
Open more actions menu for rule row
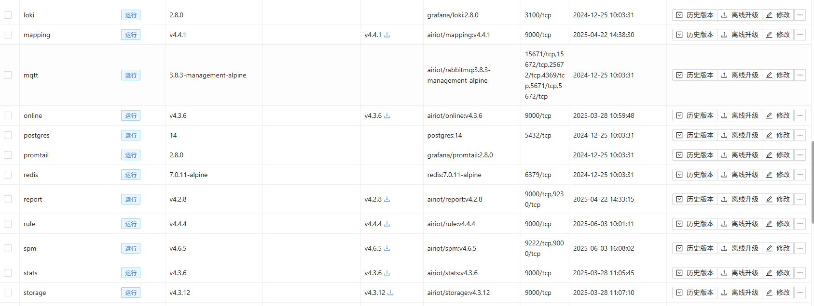coord(800,224)
